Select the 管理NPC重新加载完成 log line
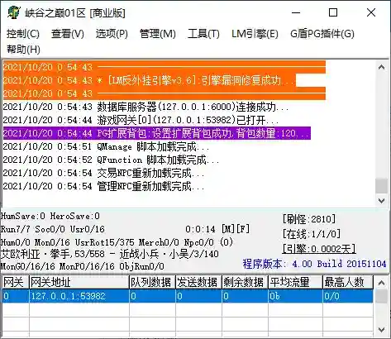 [x=103, y=186]
